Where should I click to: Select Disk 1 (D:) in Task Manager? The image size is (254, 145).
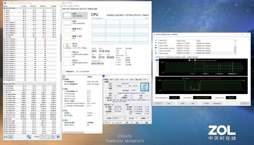(x=75, y=38)
